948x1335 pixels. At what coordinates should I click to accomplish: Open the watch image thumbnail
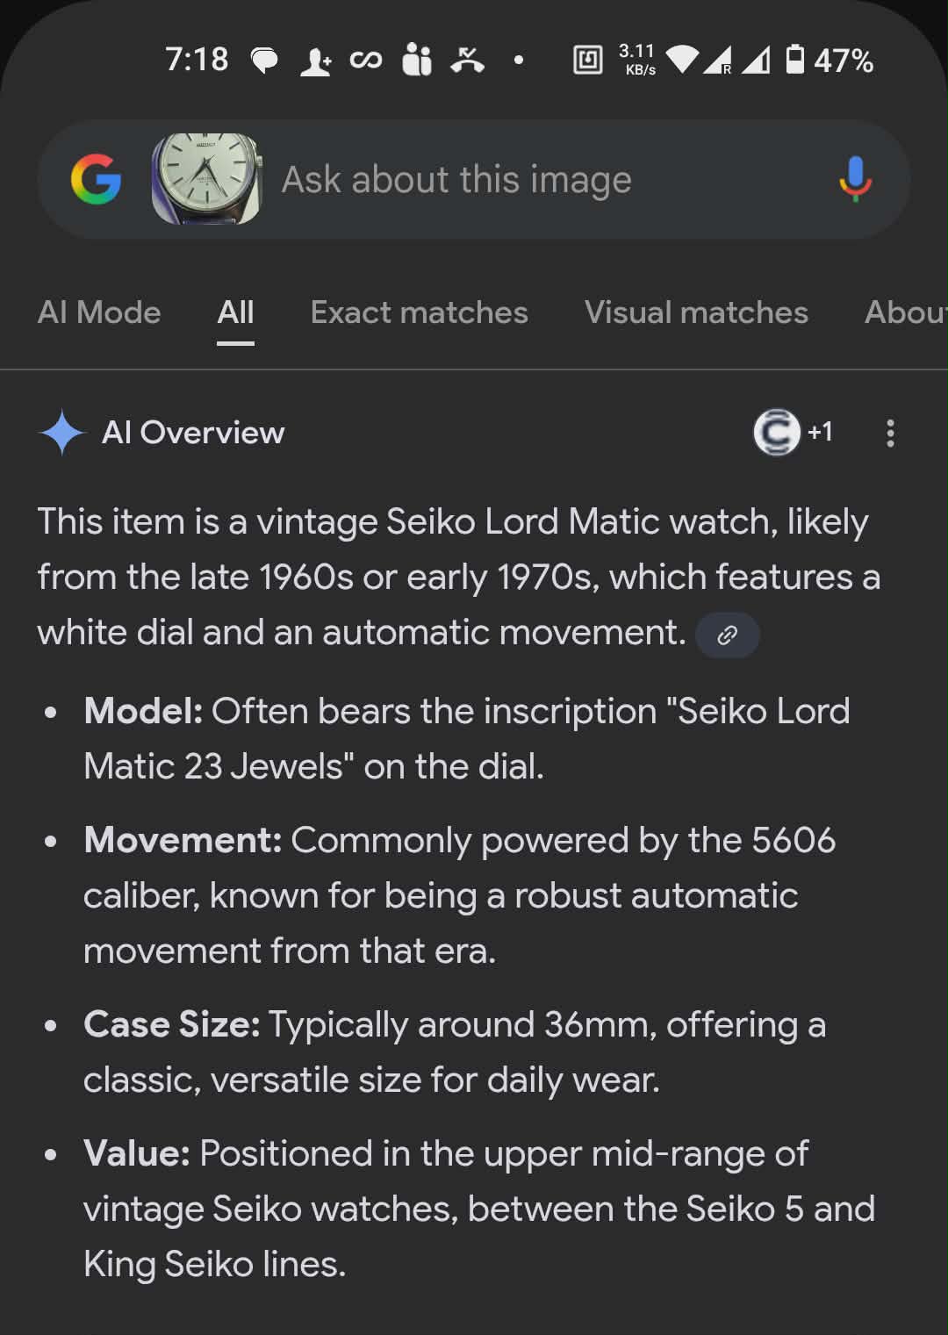tap(207, 179)
